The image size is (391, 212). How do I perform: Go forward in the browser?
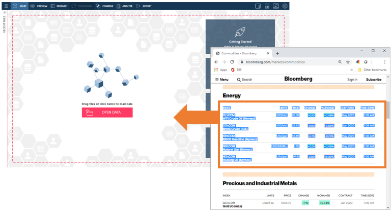(224, 62)
